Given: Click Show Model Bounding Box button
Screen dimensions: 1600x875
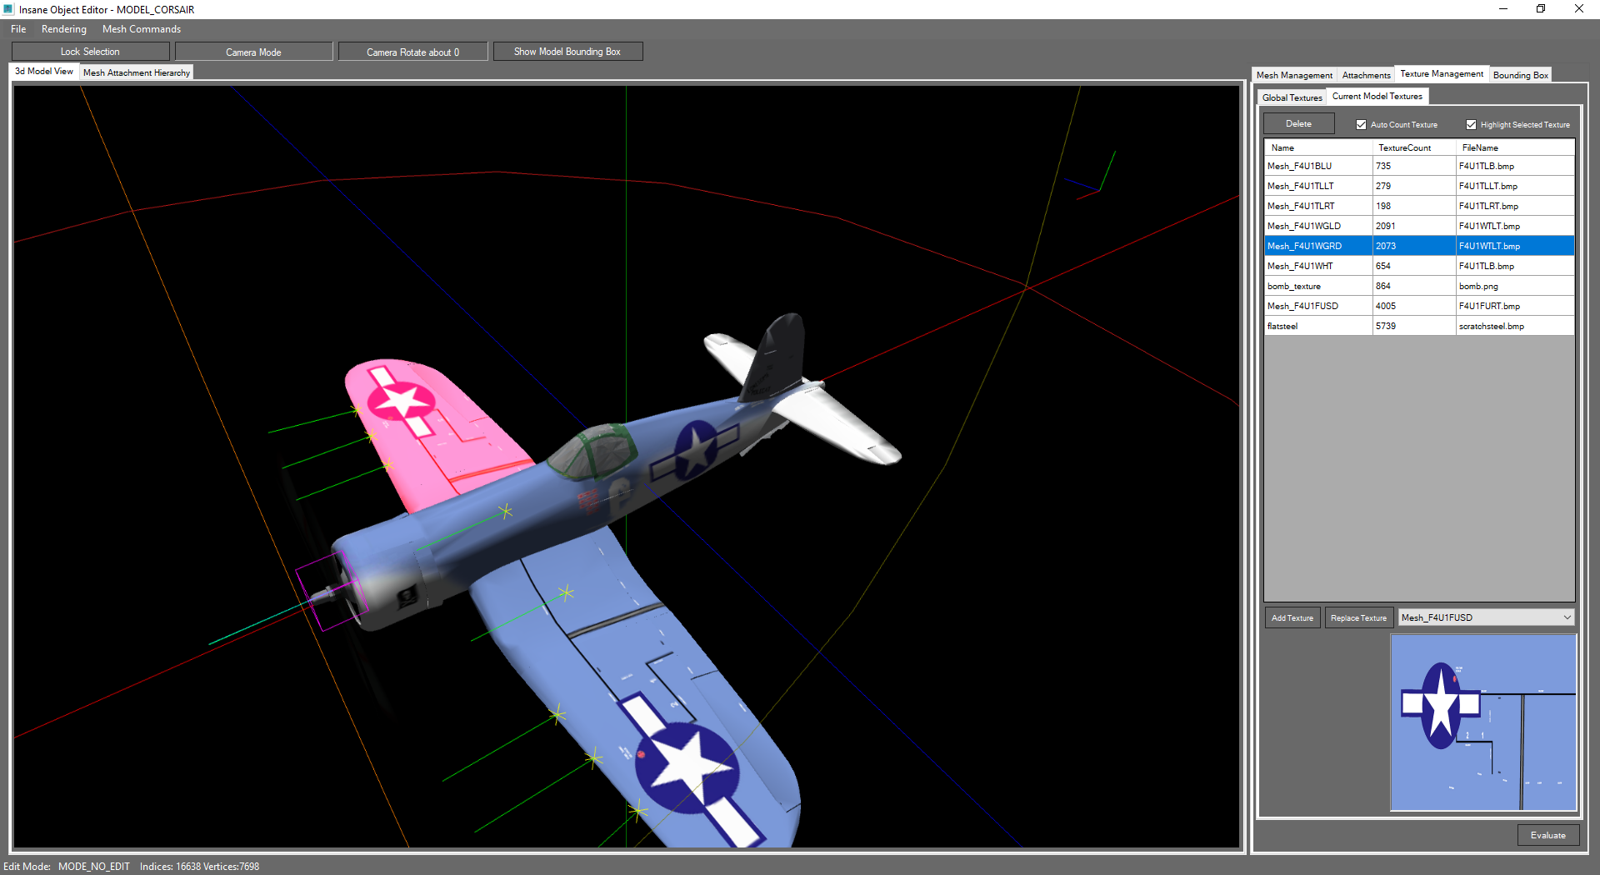Looking at the screenshot, I should [x=567, y=52].
